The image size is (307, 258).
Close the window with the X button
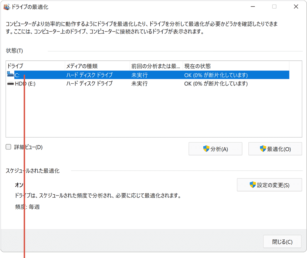pos(296,7)
